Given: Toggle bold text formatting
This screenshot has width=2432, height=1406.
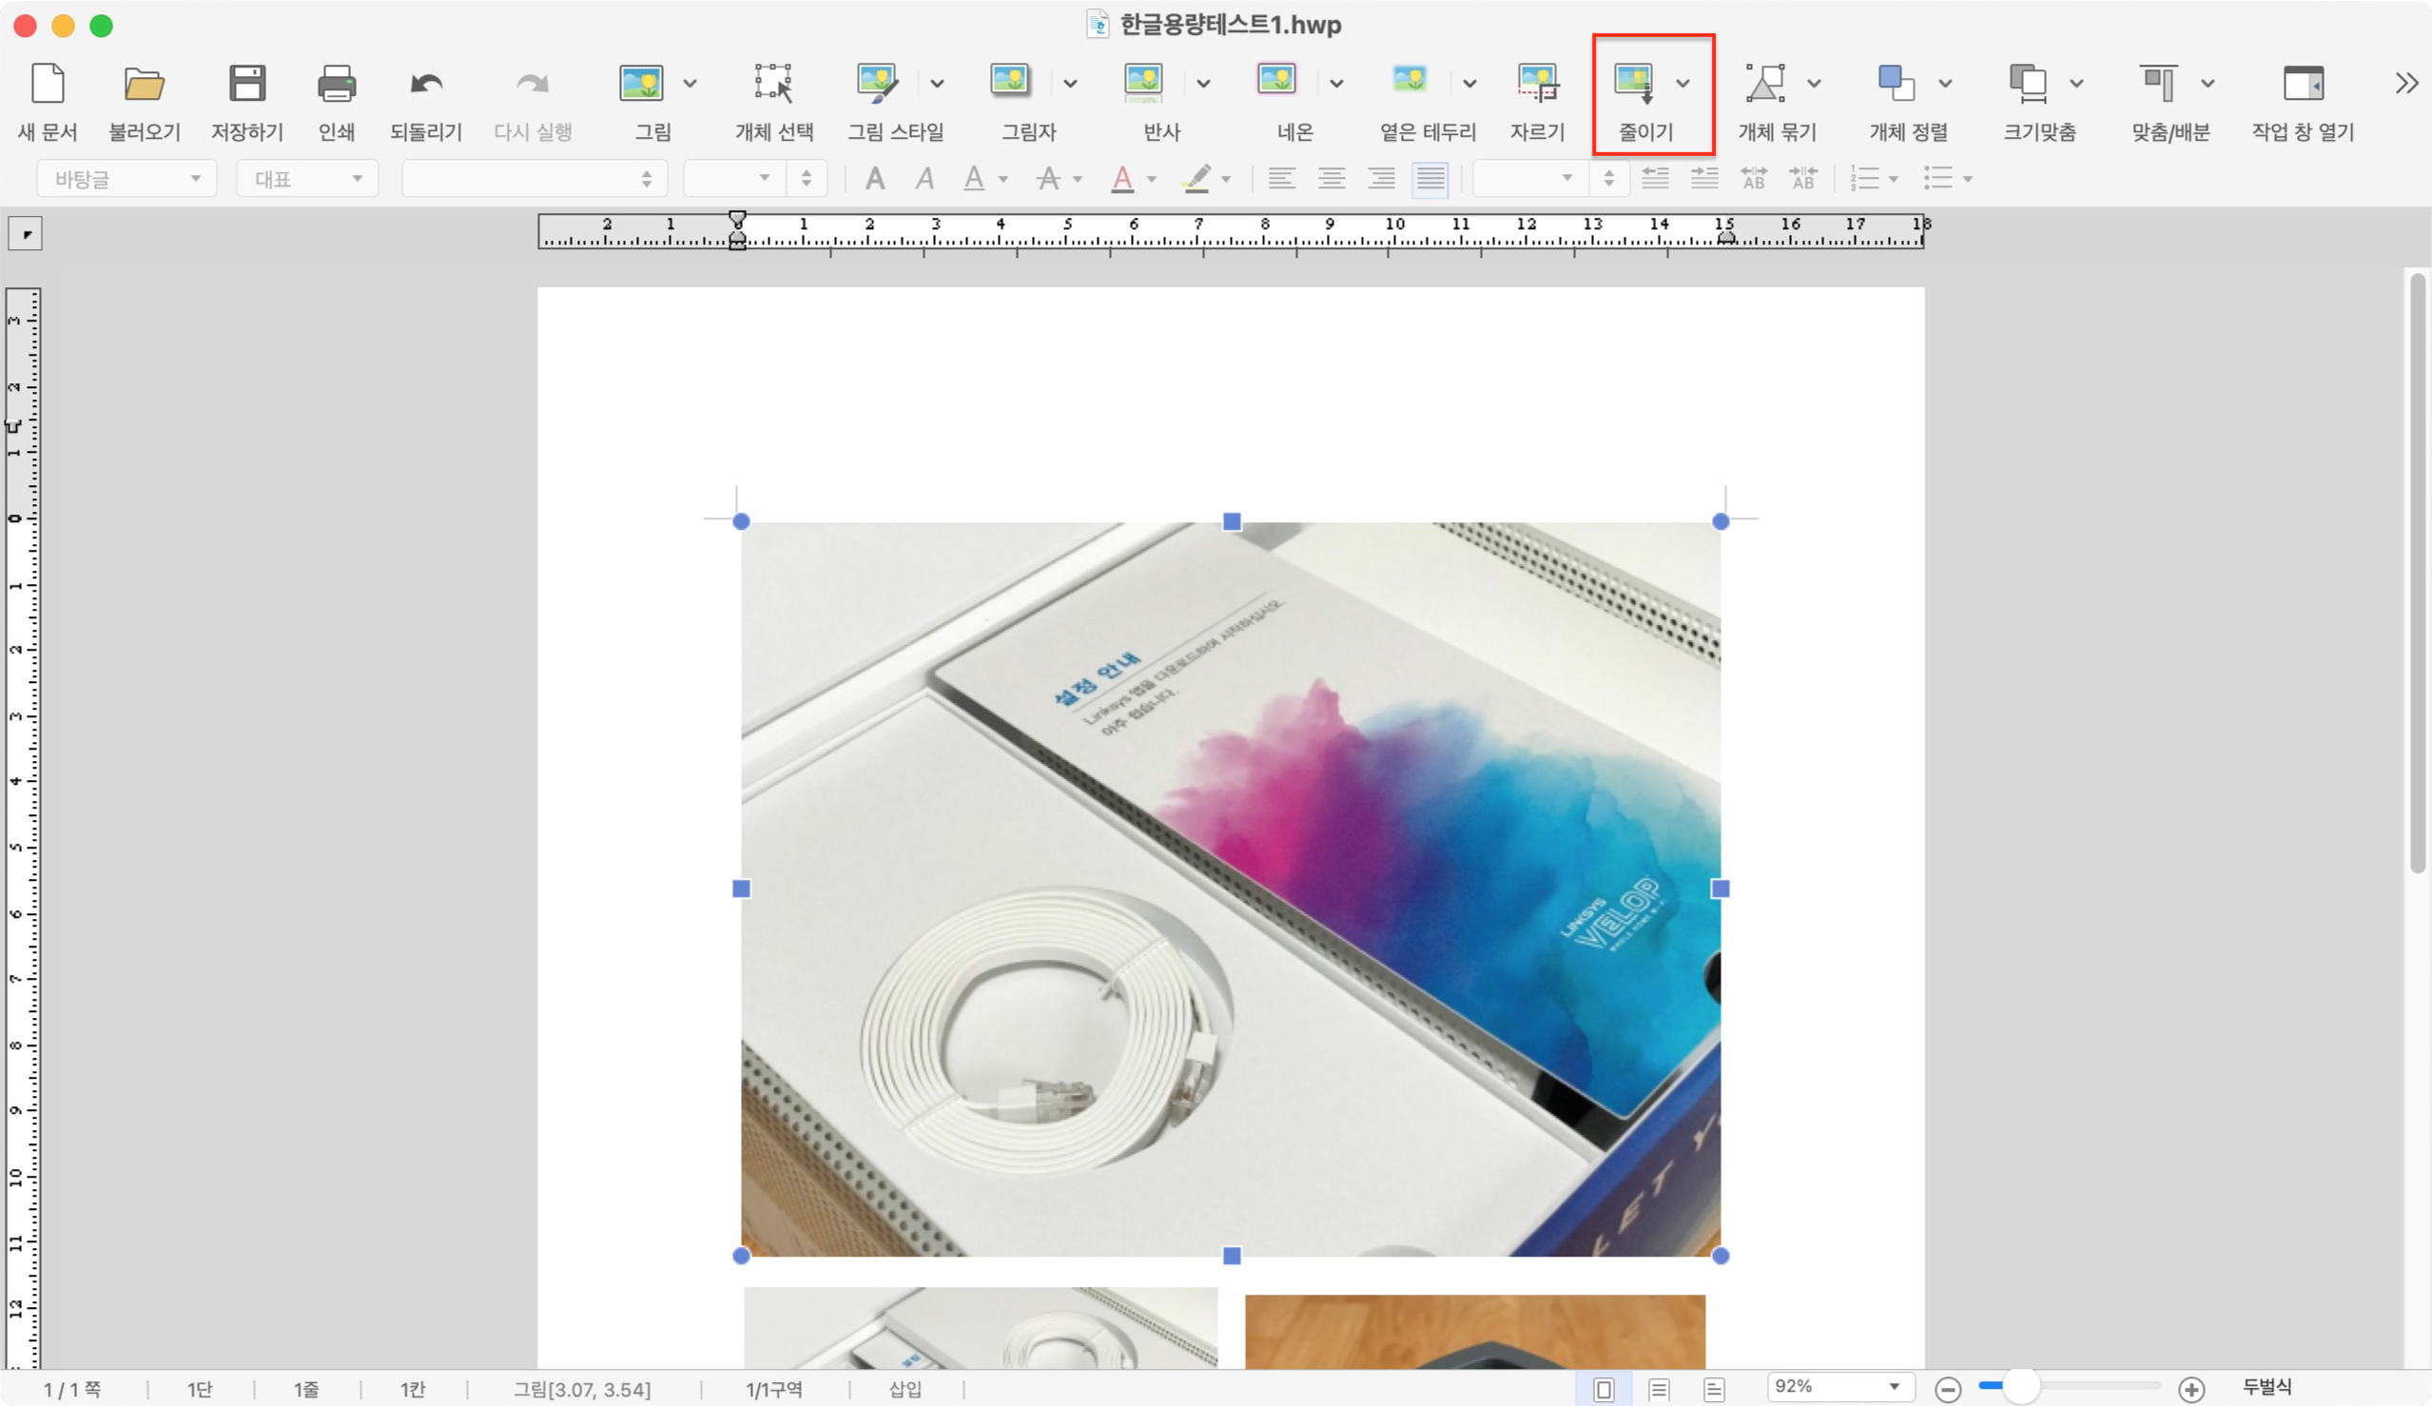Looking at the screenshot, I should coord(874,179).
